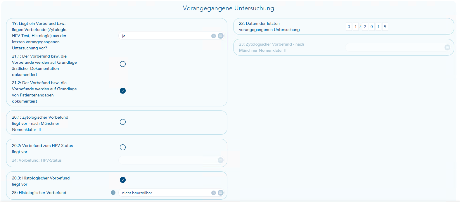Open list menu icon for field 25
The height and width of the screenshot is (204, 460).
click(x=221, y=193)
